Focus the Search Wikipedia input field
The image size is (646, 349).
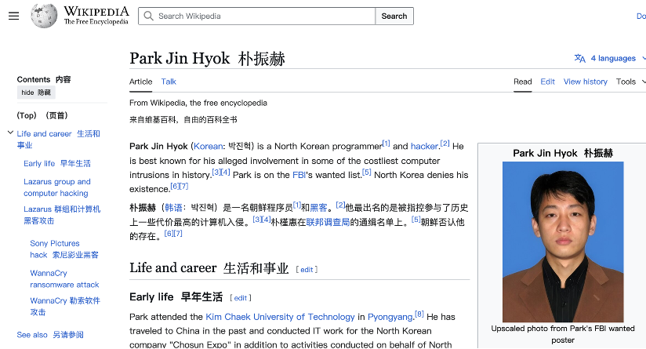coord(256,16)
